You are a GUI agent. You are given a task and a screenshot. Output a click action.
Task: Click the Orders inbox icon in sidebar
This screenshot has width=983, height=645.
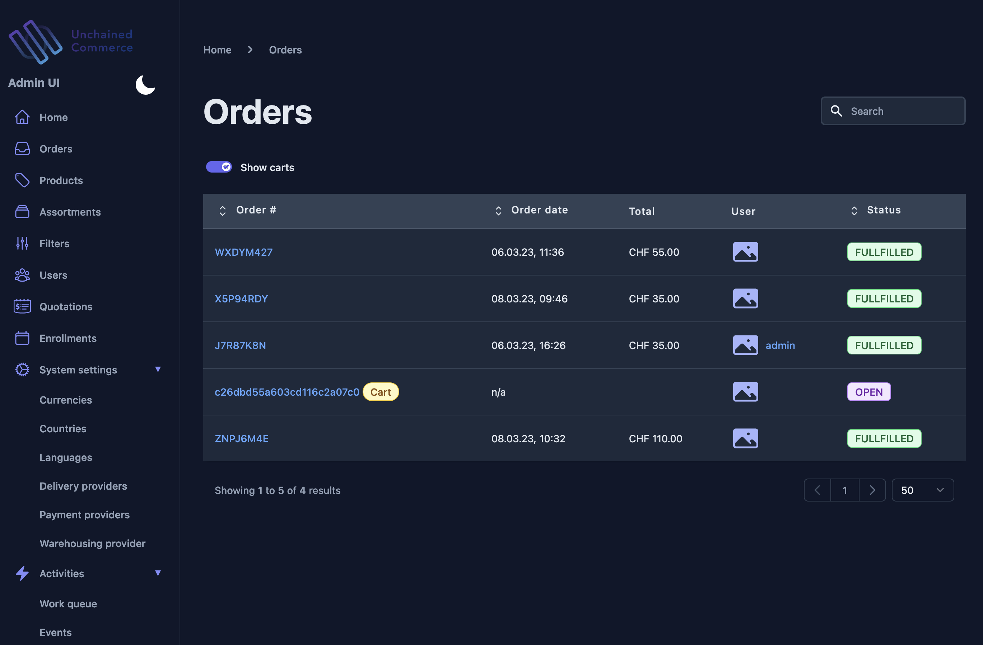pos(22,149)
